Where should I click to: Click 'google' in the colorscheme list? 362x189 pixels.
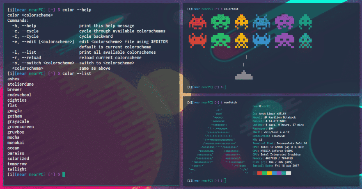click(x=14, y=111)
